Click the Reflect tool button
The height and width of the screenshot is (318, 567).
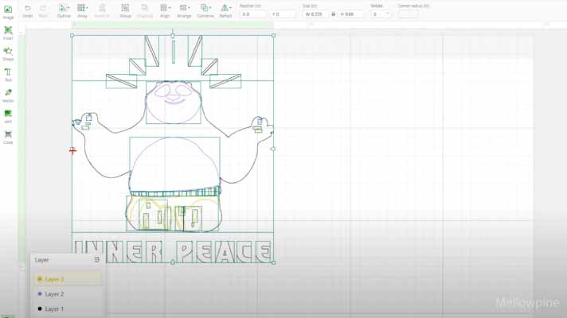pyautogui.click(x=225, y=10)
